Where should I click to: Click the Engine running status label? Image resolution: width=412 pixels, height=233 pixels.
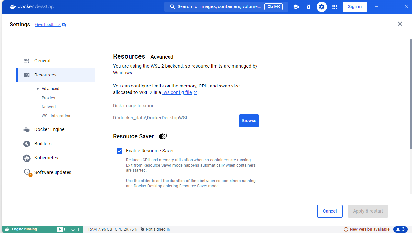(24, 229)
